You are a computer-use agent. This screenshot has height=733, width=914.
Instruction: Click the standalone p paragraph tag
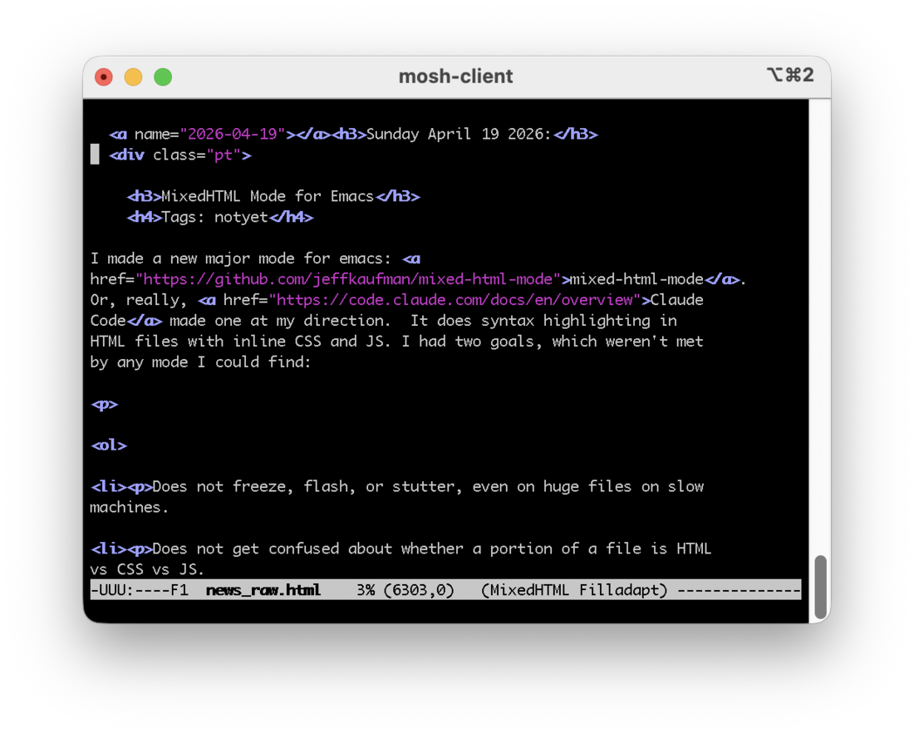tap(104, 404)
